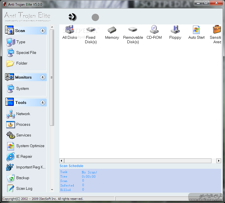
Task: Select the Sensitive Area briefcase icon
Action: pos(217,29)
